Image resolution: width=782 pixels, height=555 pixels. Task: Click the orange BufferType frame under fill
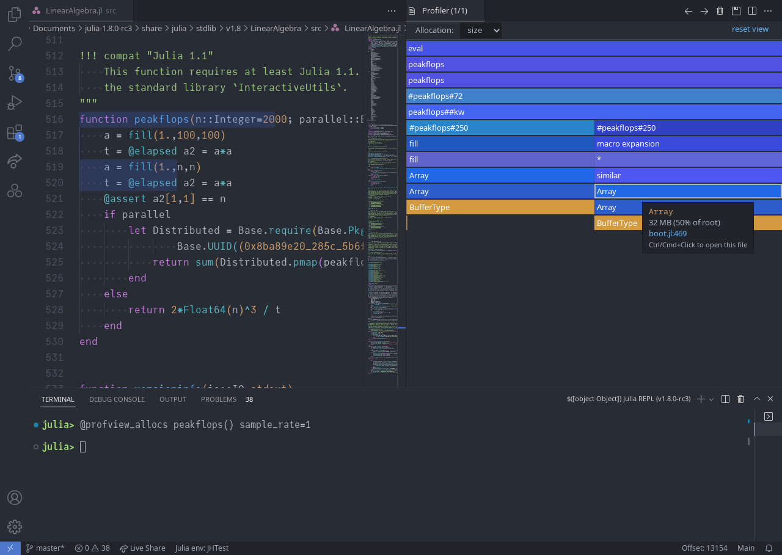click(499, 208)
